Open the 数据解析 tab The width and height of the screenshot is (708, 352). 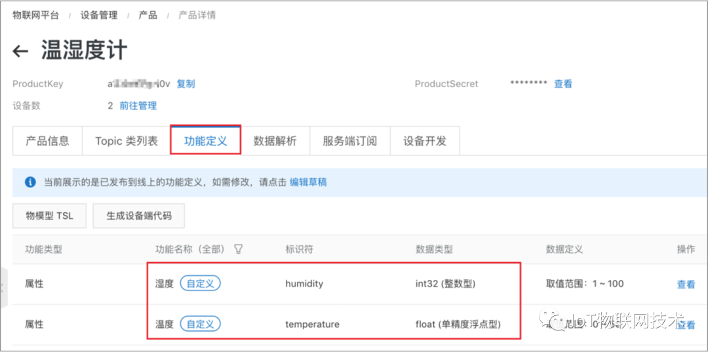pos(275,141)
